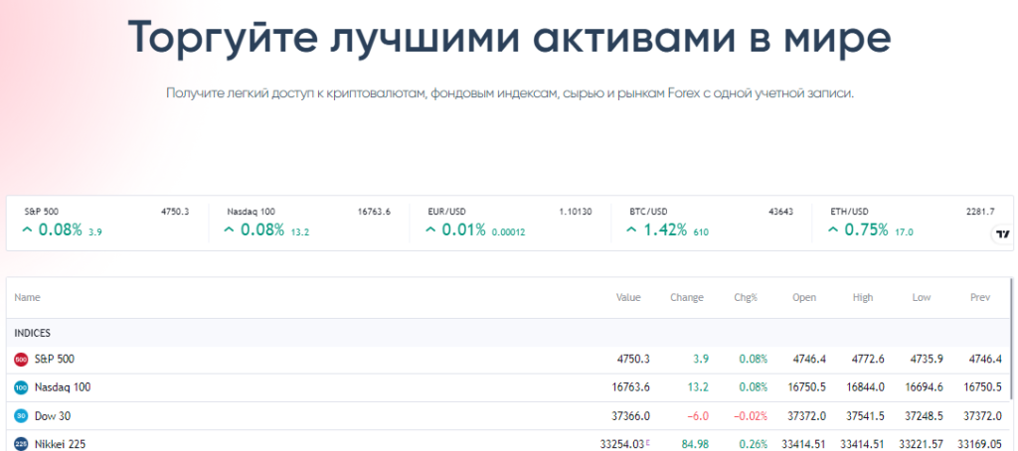1018x451 pixels.
Task: Open the TradingView logo in ticker tape
Action: (x=1002, y=234)
